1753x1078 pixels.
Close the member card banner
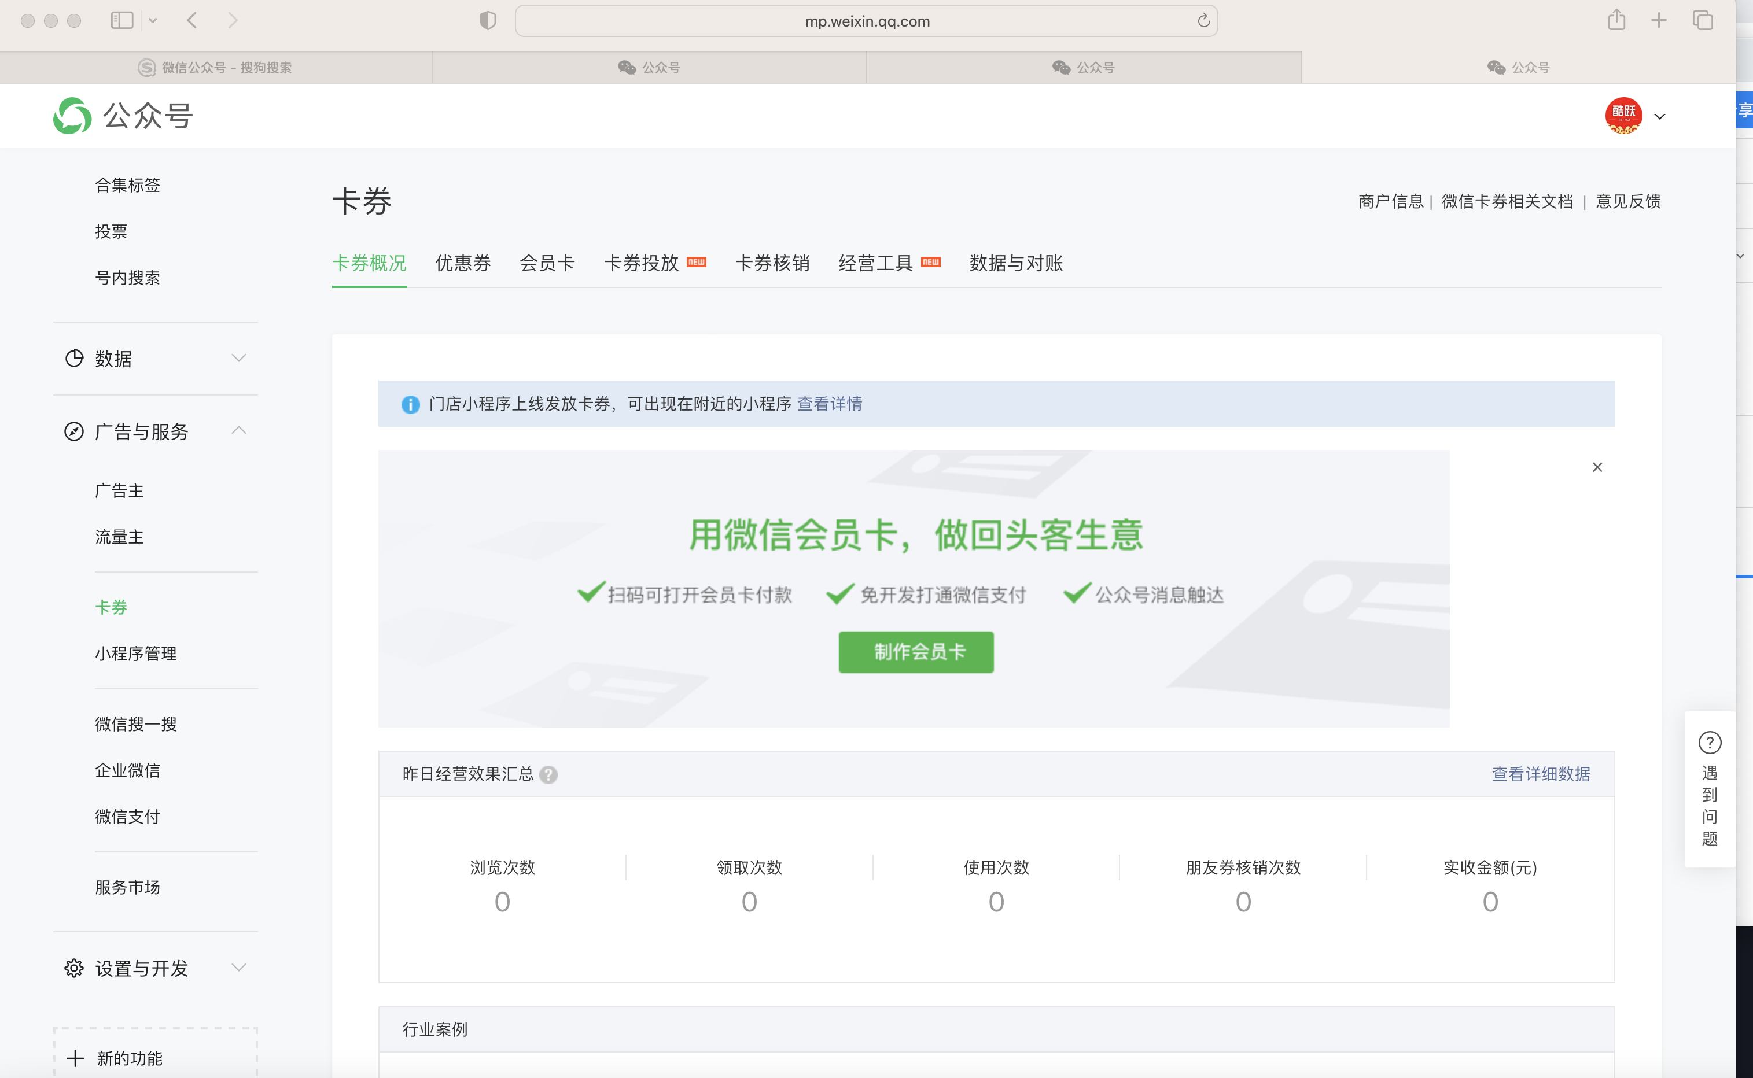[x=1597, y=467]
